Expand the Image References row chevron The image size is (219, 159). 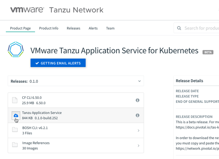click(x=138, y=146)
